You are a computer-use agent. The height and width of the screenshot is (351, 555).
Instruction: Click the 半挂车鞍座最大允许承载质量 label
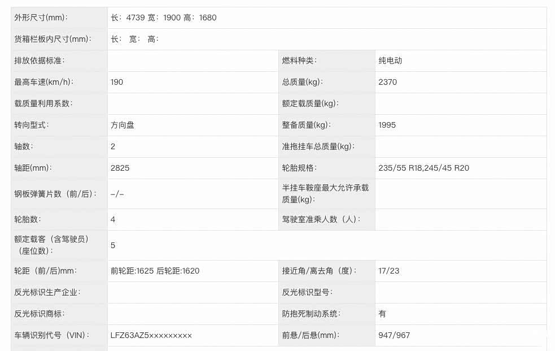coord(325,193)
